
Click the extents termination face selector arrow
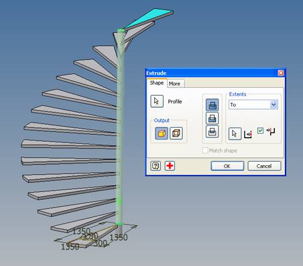(x=235, y=134)
